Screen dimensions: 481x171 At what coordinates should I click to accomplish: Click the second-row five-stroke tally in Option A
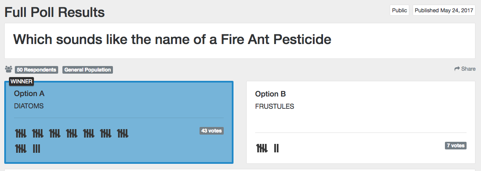click(x=21, y=149)
